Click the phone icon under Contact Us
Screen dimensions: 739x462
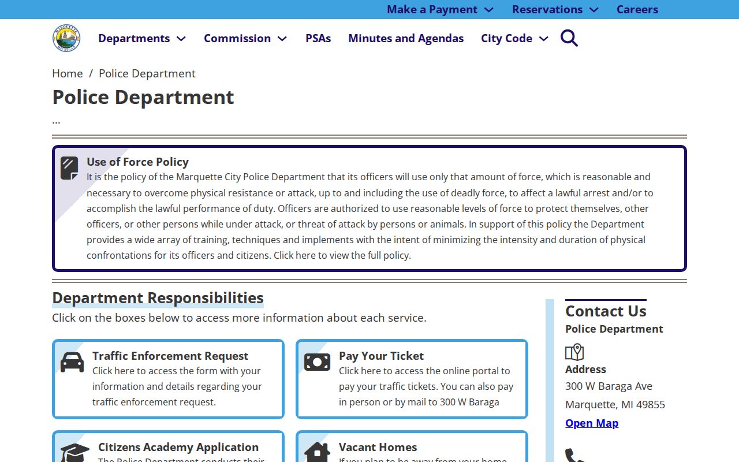pyautogui.click(x=574, y=455)
